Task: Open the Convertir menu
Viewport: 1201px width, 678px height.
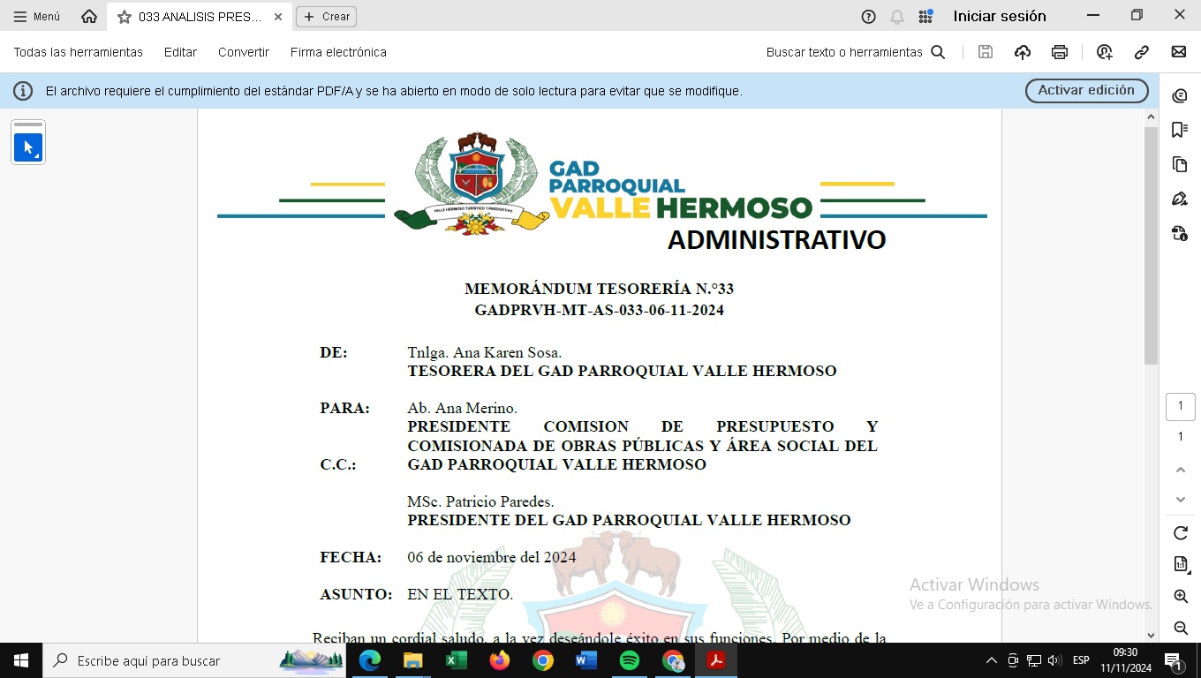Action: tap(244, 52)
